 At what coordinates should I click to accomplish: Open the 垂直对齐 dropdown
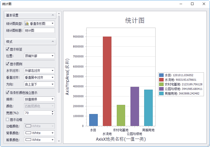(x=52, y=77)
